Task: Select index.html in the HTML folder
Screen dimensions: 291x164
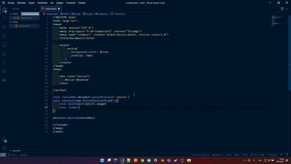Action: pyautogui.click(x=24, y=26)
